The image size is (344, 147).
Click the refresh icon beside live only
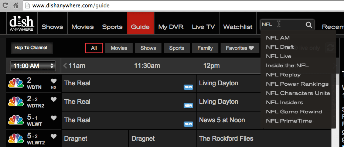point(330,48)
